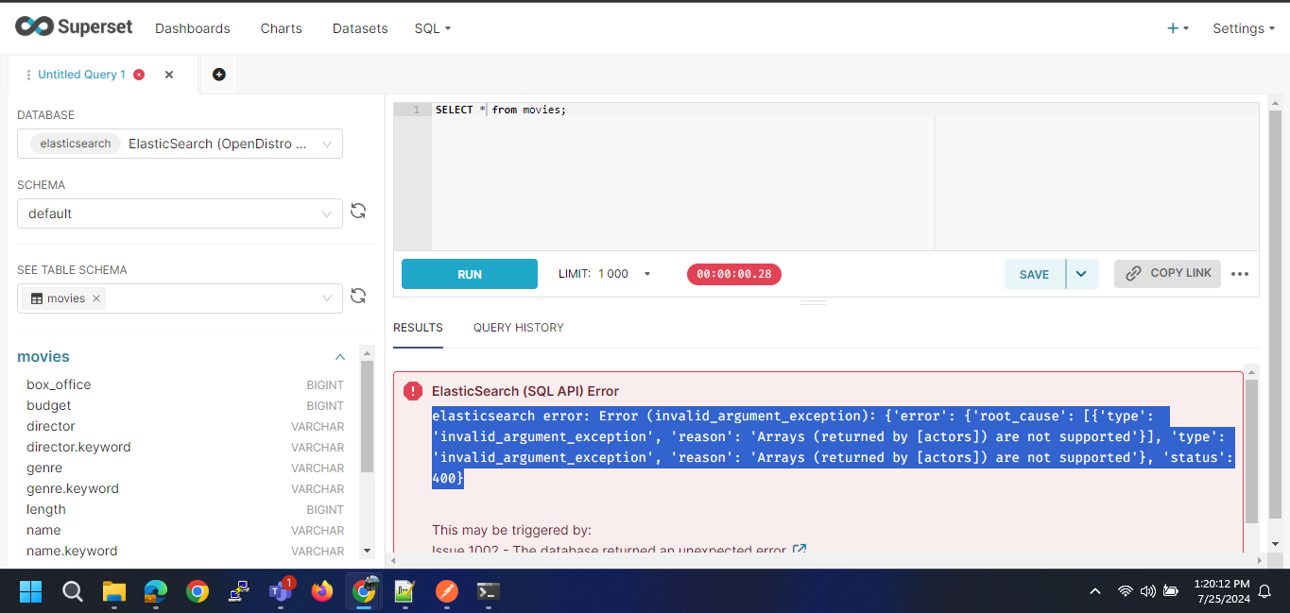
Task: Click the column list scrollbar
Action: (368, 416)
